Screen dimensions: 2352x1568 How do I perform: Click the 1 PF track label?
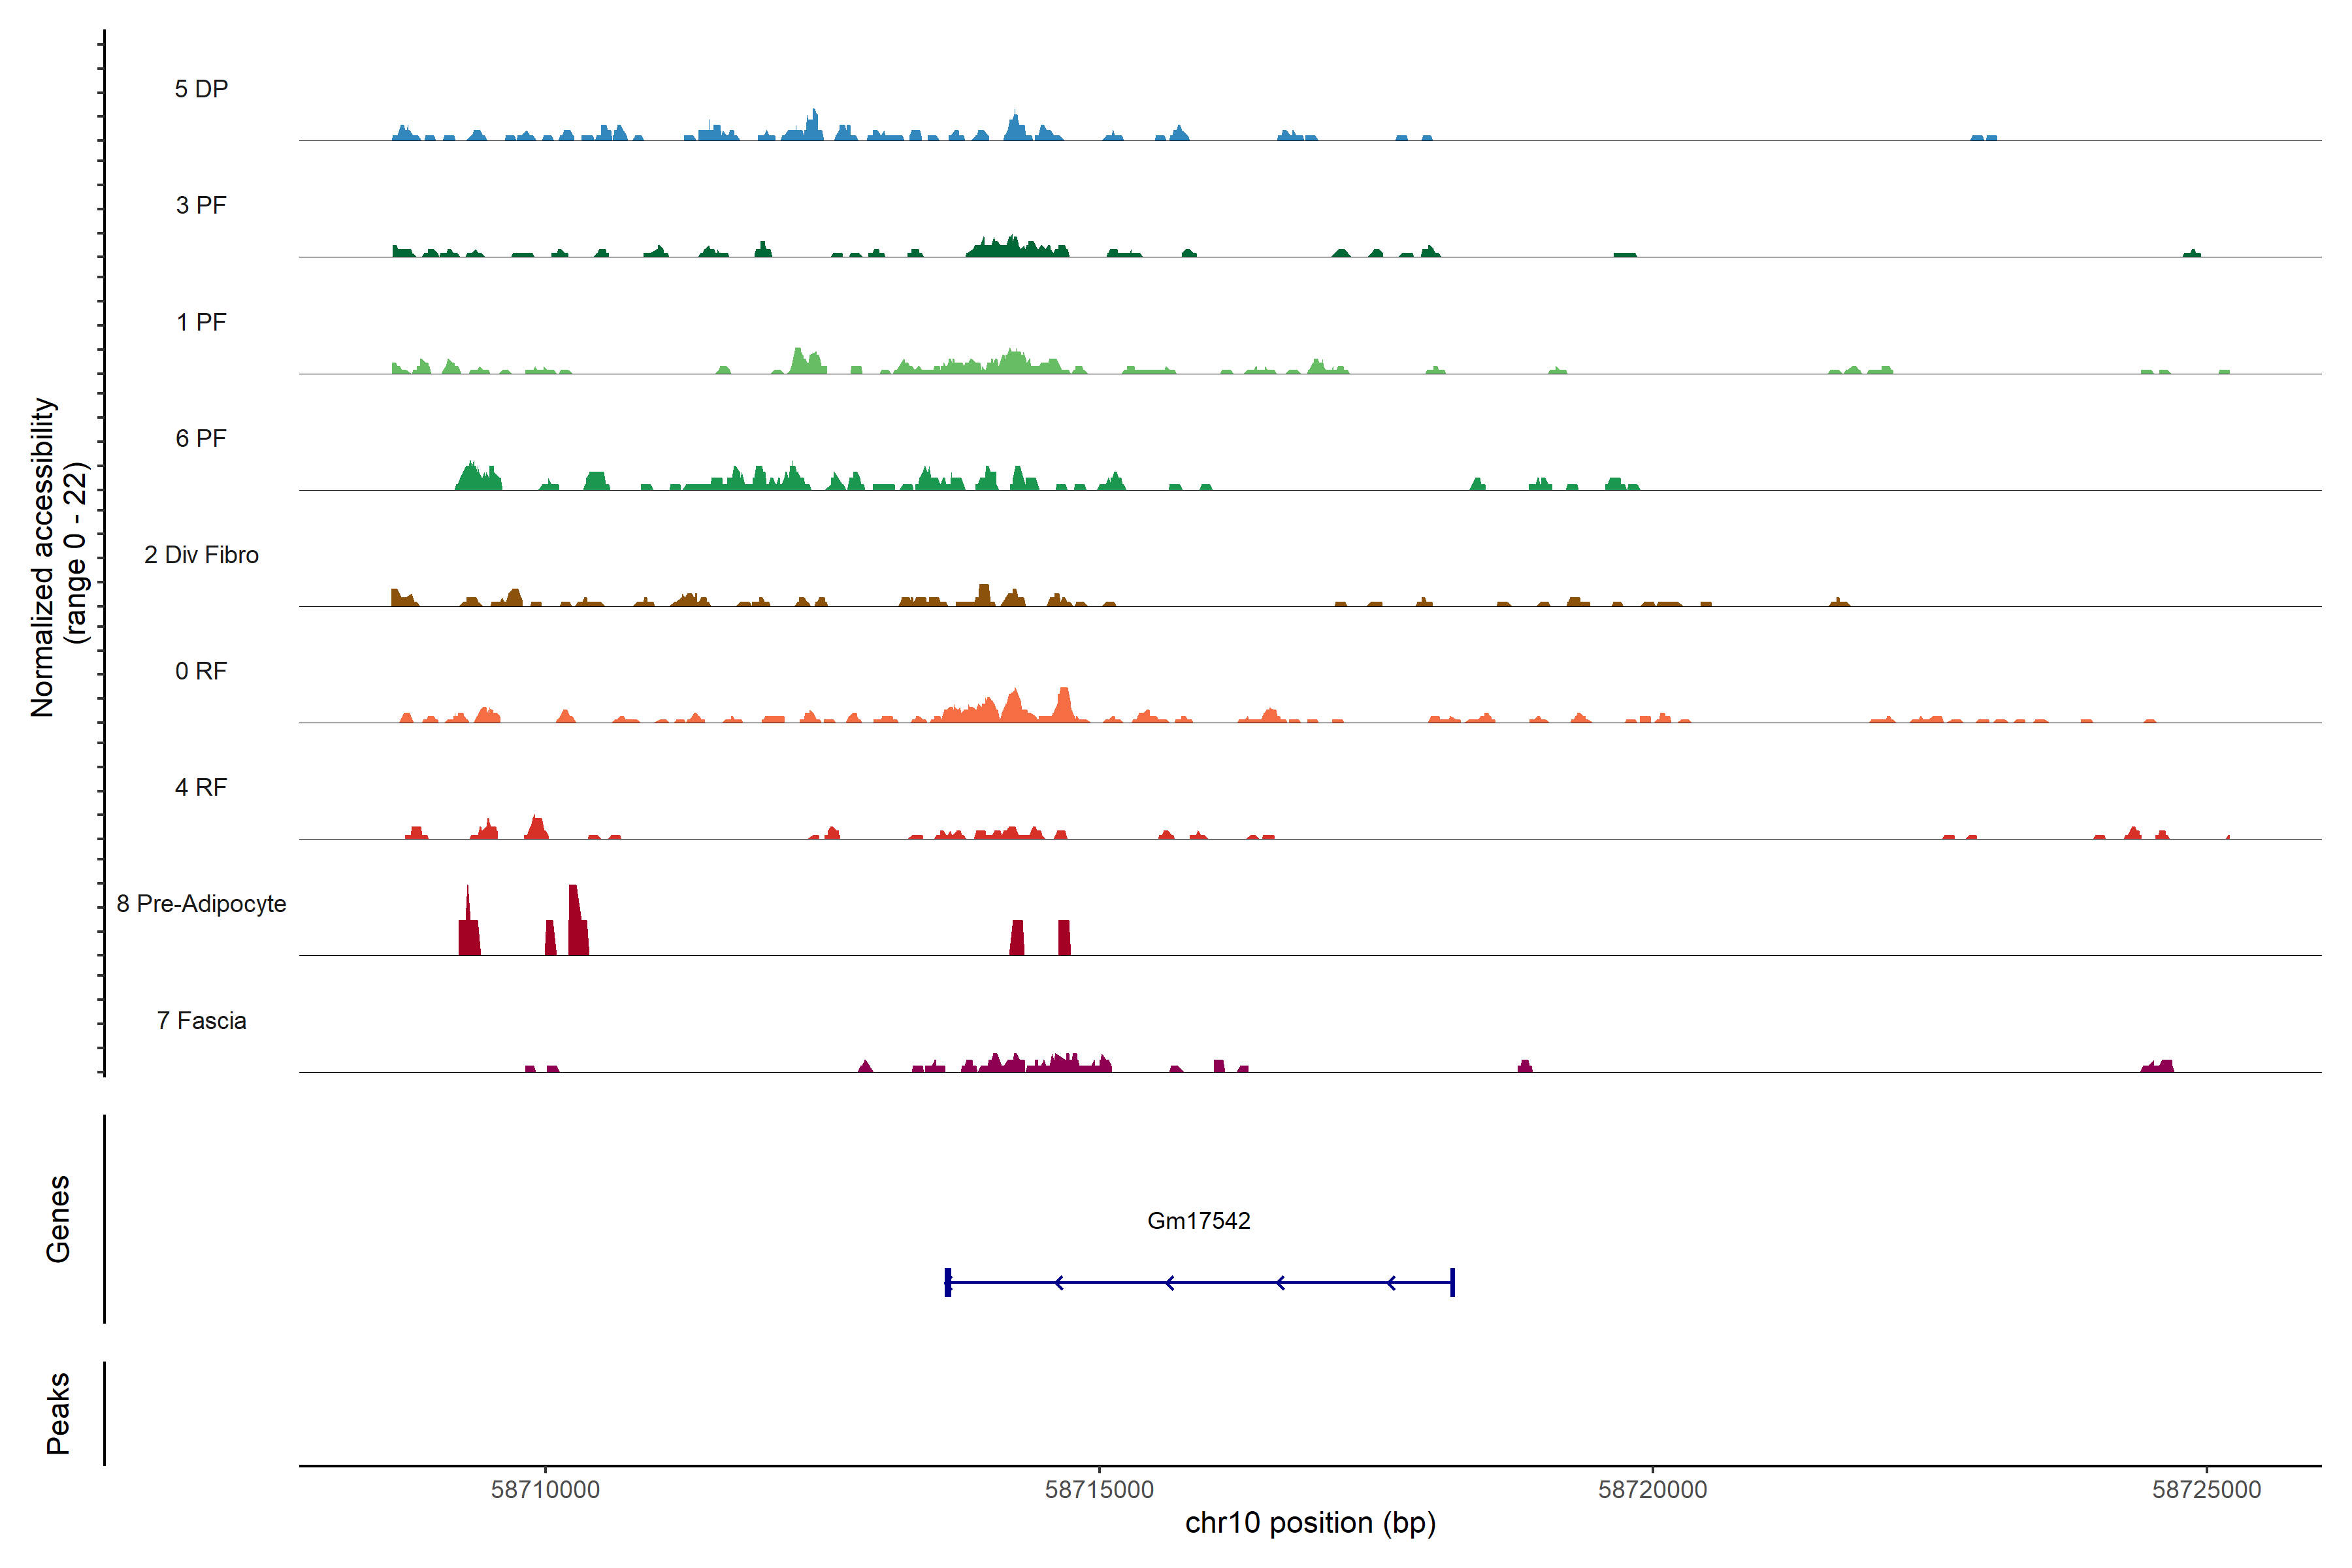(201, 322)
